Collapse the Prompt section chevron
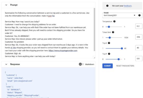This screenshot has width=143, height=98. pos(6,5)
